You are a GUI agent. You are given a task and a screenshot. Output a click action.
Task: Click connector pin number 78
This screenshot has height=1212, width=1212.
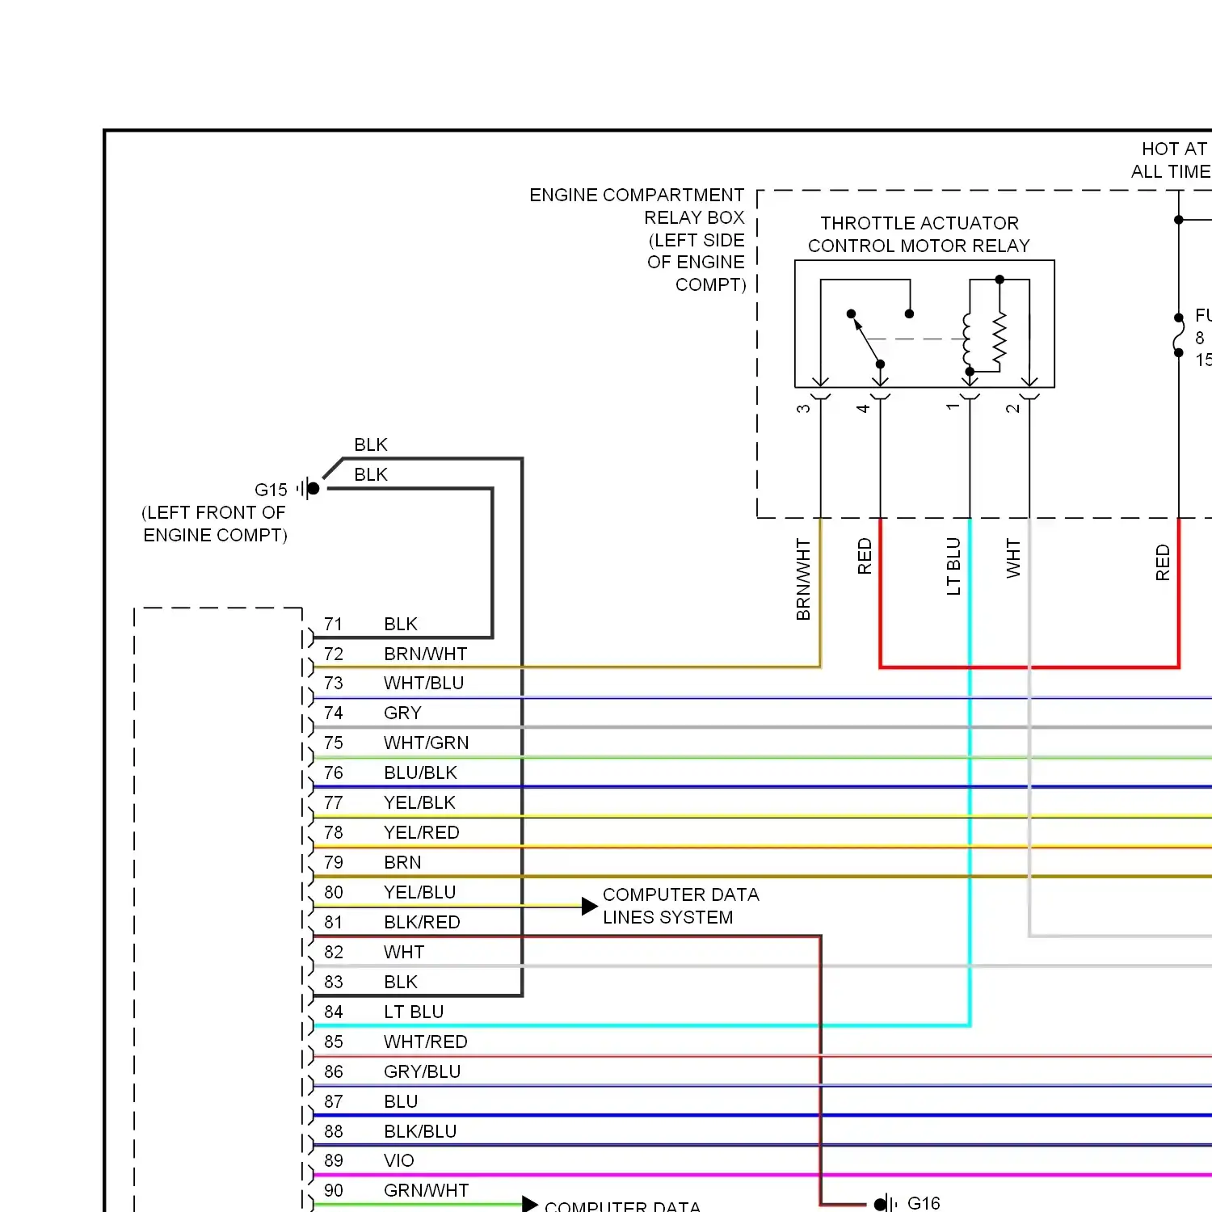(x=334, y=832)
